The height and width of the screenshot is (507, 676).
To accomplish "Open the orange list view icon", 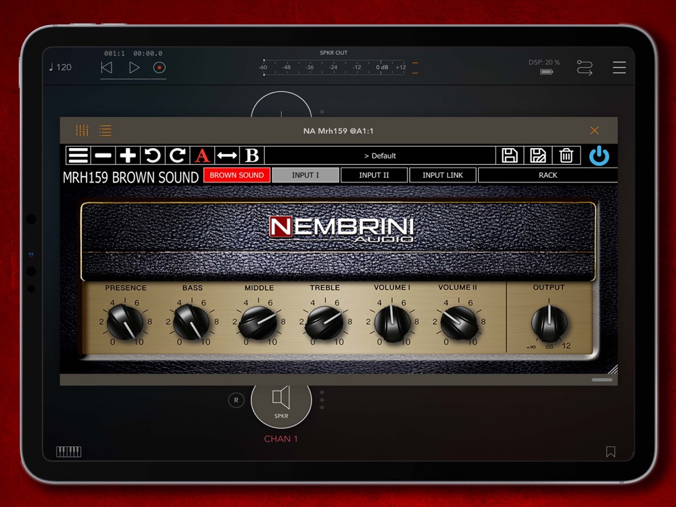I will click(x=105, y=130).
